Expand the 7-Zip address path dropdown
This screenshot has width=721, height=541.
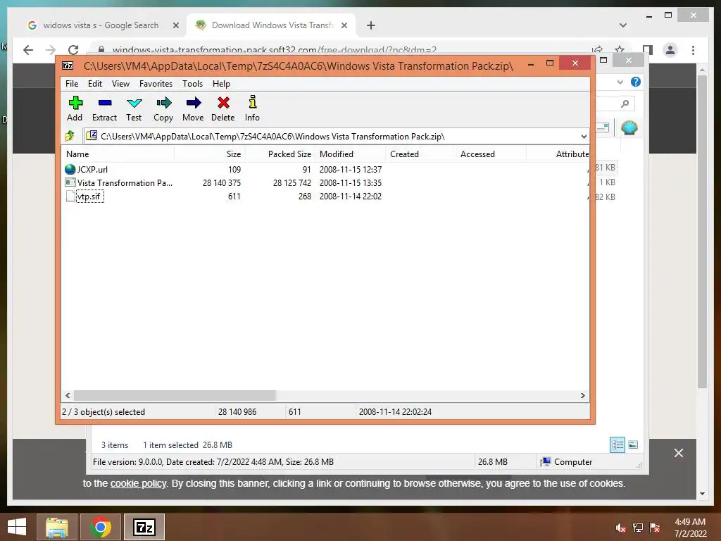(x=584, y=136)
